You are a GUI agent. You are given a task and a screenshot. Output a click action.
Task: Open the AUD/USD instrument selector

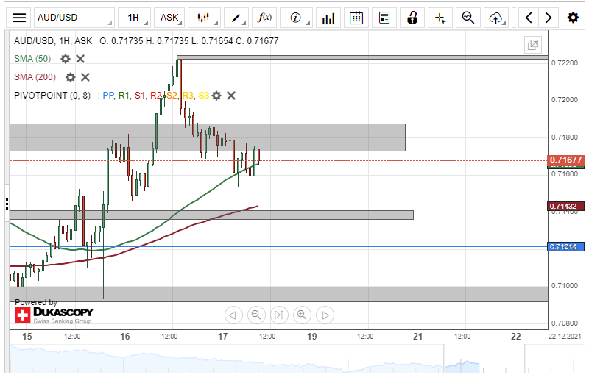click(x=74, y=18)
